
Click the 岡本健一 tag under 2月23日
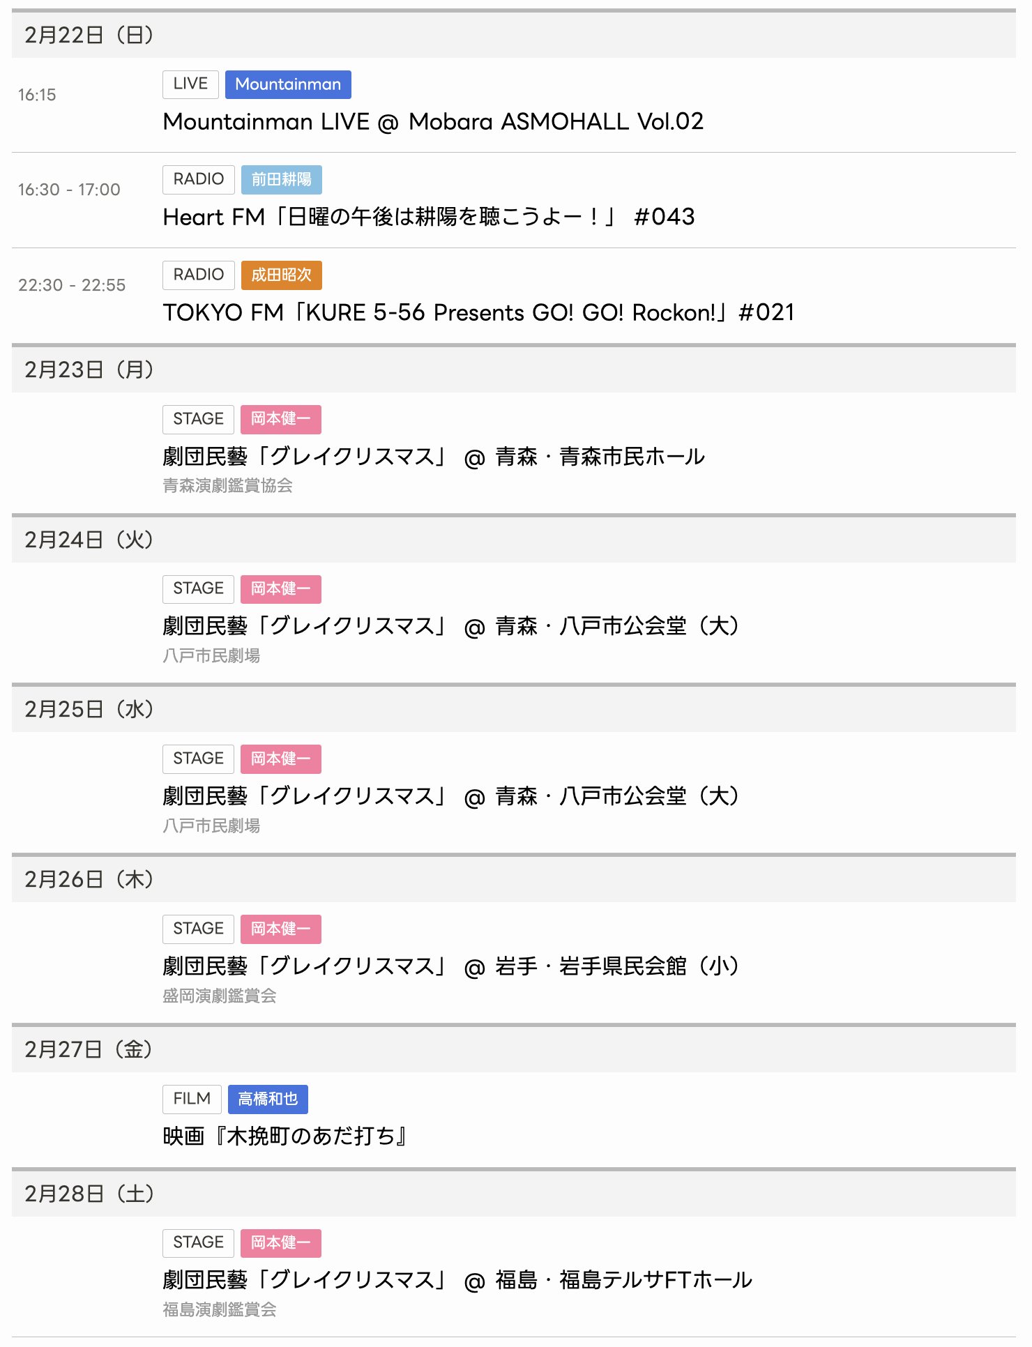coord(280,419)
